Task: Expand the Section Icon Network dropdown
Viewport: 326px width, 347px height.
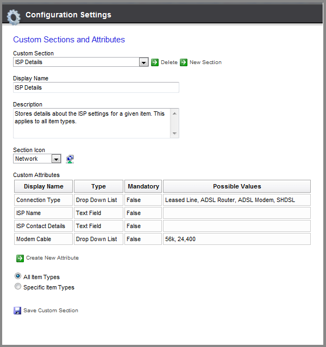Action: click(x=57, y=159)
